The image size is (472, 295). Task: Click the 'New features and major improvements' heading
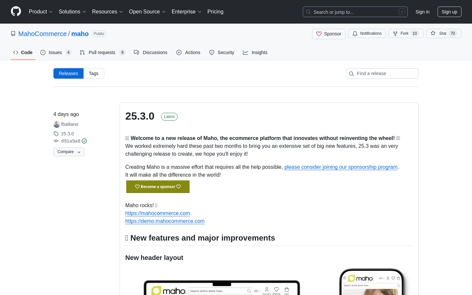[200, 238]
